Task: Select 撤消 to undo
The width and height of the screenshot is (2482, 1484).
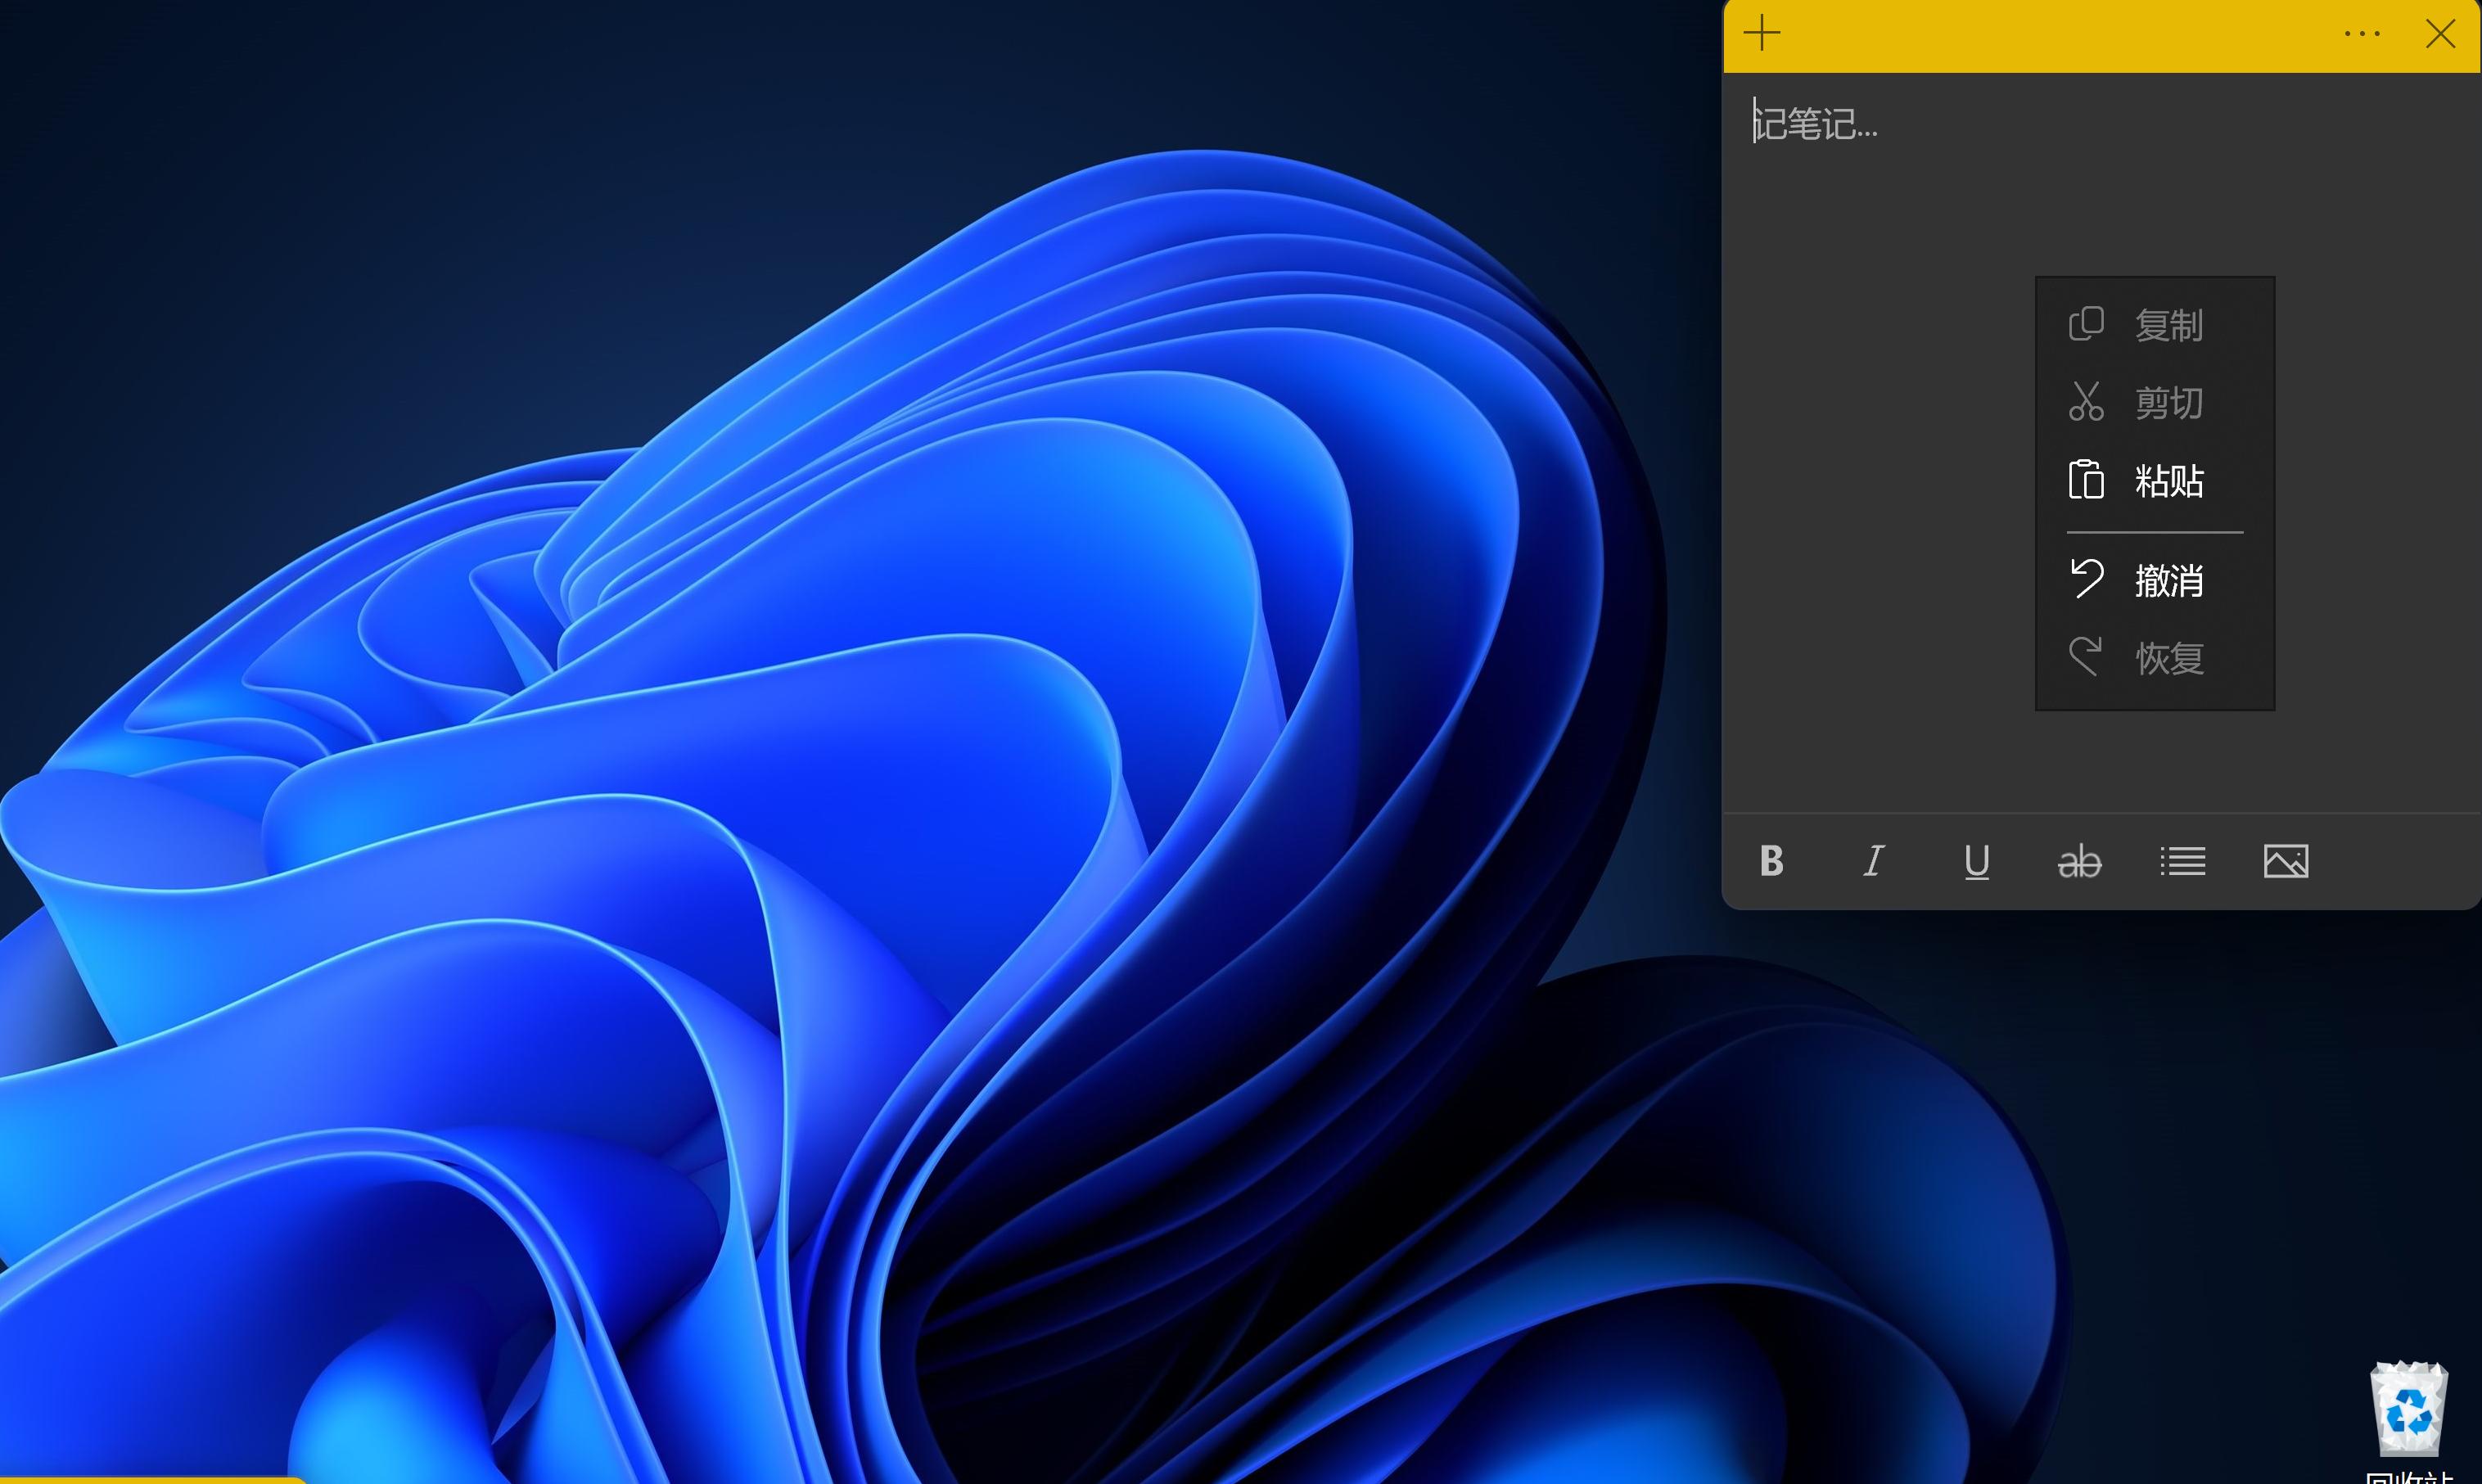Action: (x=2168, y=580)
